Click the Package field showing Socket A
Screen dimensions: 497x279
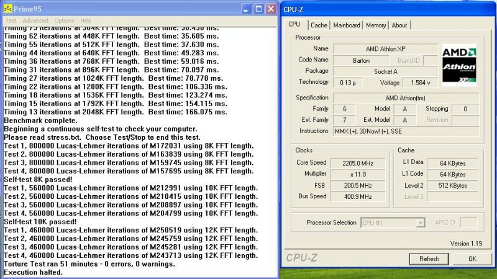(385, 71)
